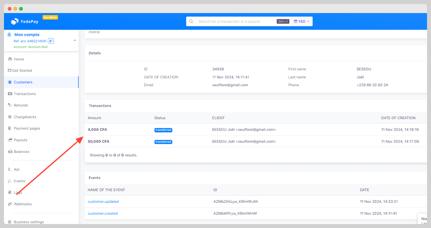Click customer ID value 34938
The width and height of the screenshot is (431, 228).
[218, 69]
